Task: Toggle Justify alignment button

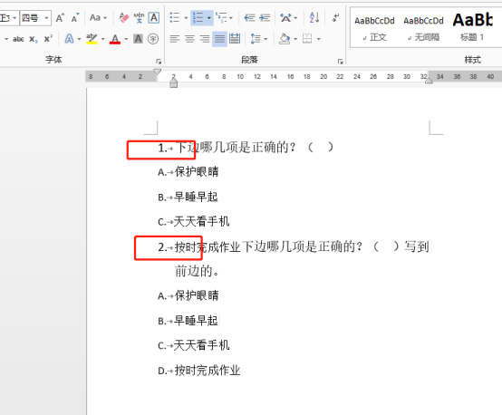Action: click(219, 39)
